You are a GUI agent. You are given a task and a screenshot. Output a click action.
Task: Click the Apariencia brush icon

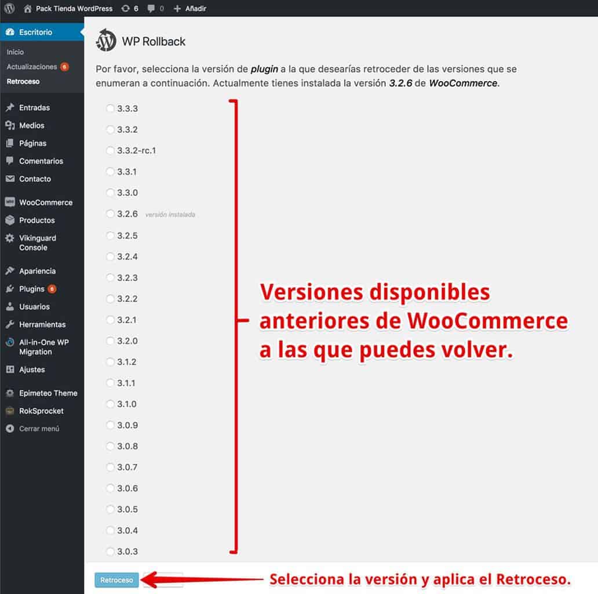[x=10, y=271]
